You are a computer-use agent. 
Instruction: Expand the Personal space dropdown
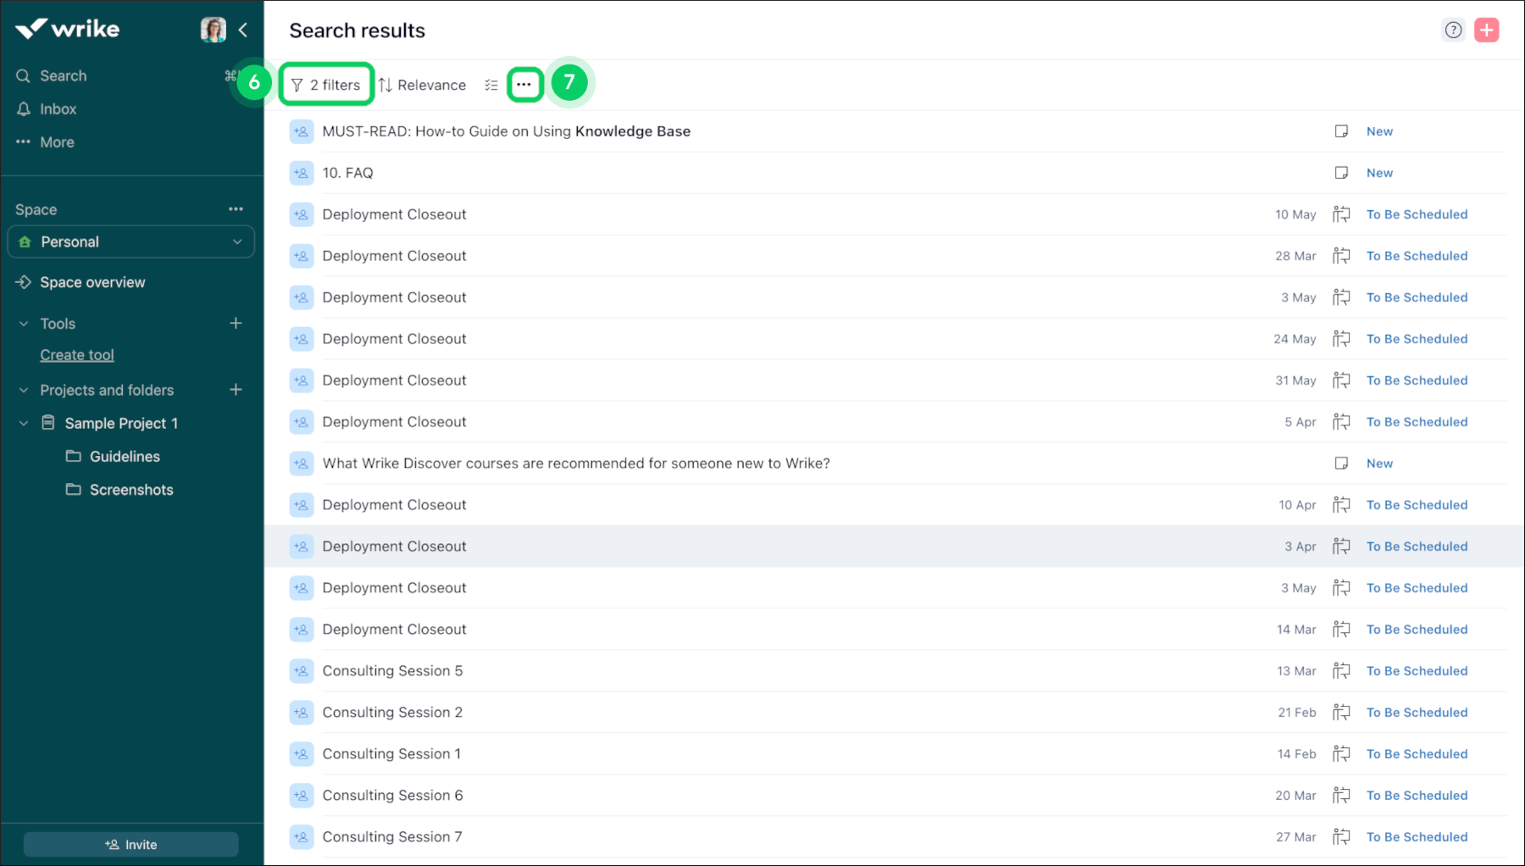[237, 241]
